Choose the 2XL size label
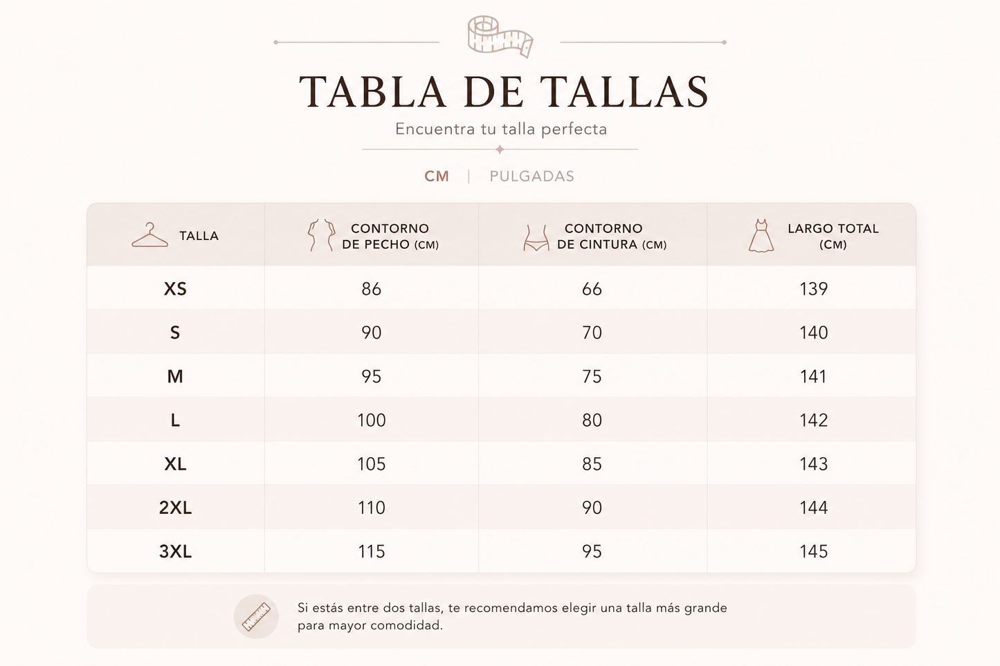Image resolution: width=1000 pixels, height=666 pixels. (175, 508)
